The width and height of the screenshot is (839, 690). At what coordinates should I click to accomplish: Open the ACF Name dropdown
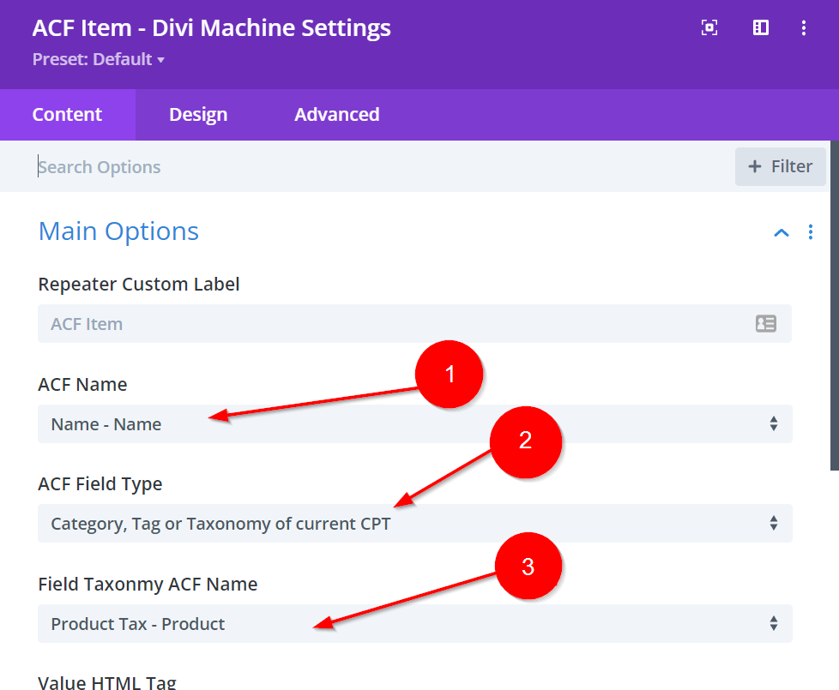tap(414, 424)
